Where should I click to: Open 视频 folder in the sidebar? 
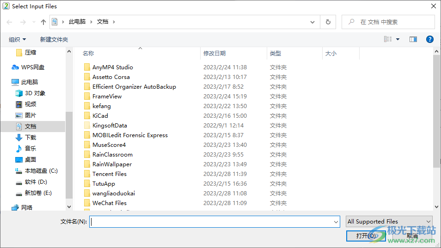(x=26, y=104)
